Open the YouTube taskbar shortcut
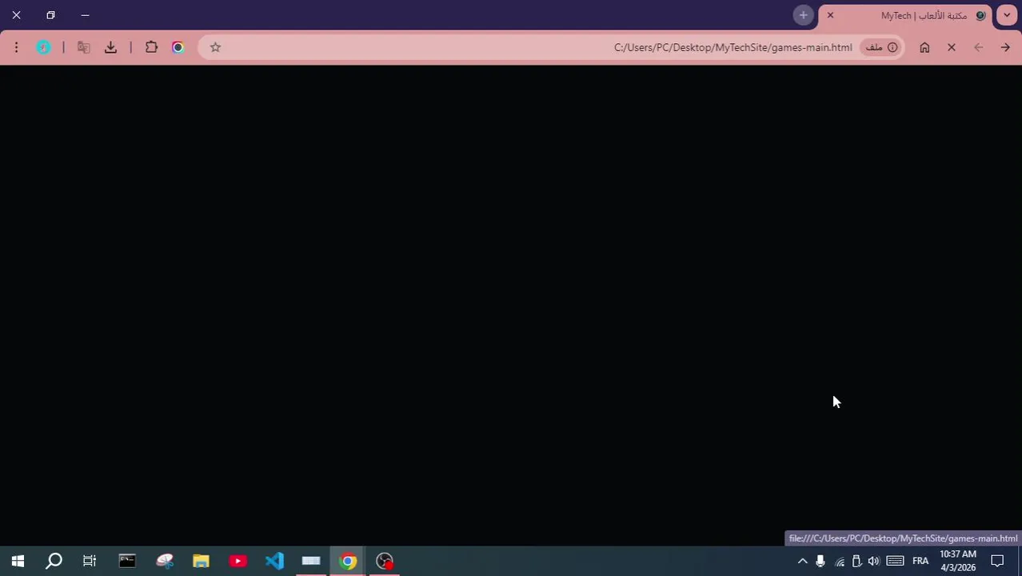Viewport: 1022px width, 576px height. [238, 561]
